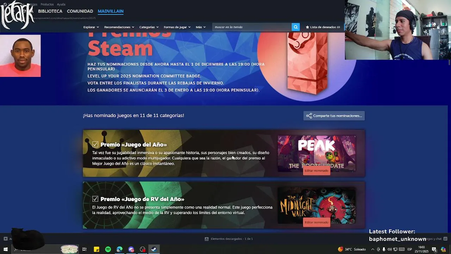Viewport: 451px width, 254px height.
Task: Expand the Recomendaciones dropdown
Action: (119, 27)
